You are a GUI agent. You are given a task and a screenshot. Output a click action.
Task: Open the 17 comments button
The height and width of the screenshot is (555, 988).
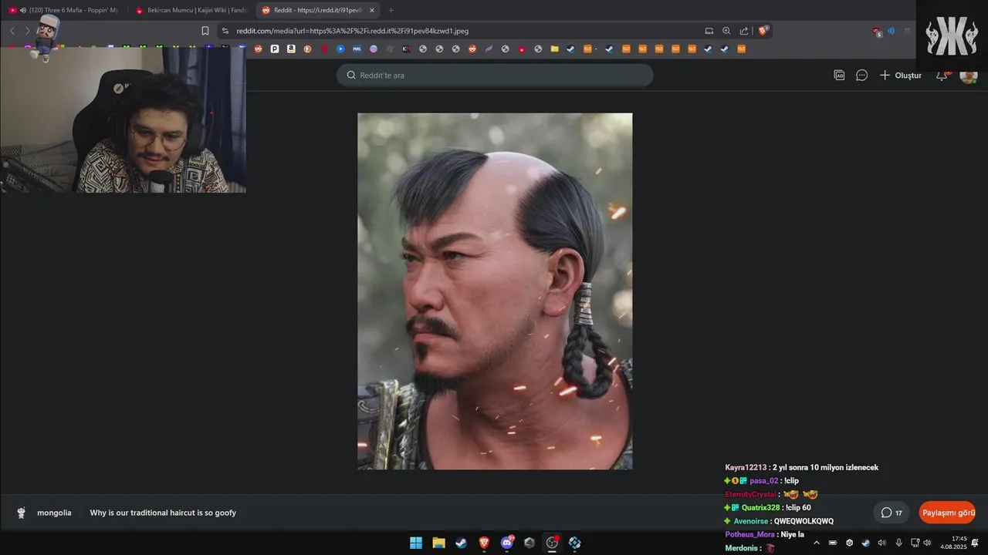pos(892,513)
